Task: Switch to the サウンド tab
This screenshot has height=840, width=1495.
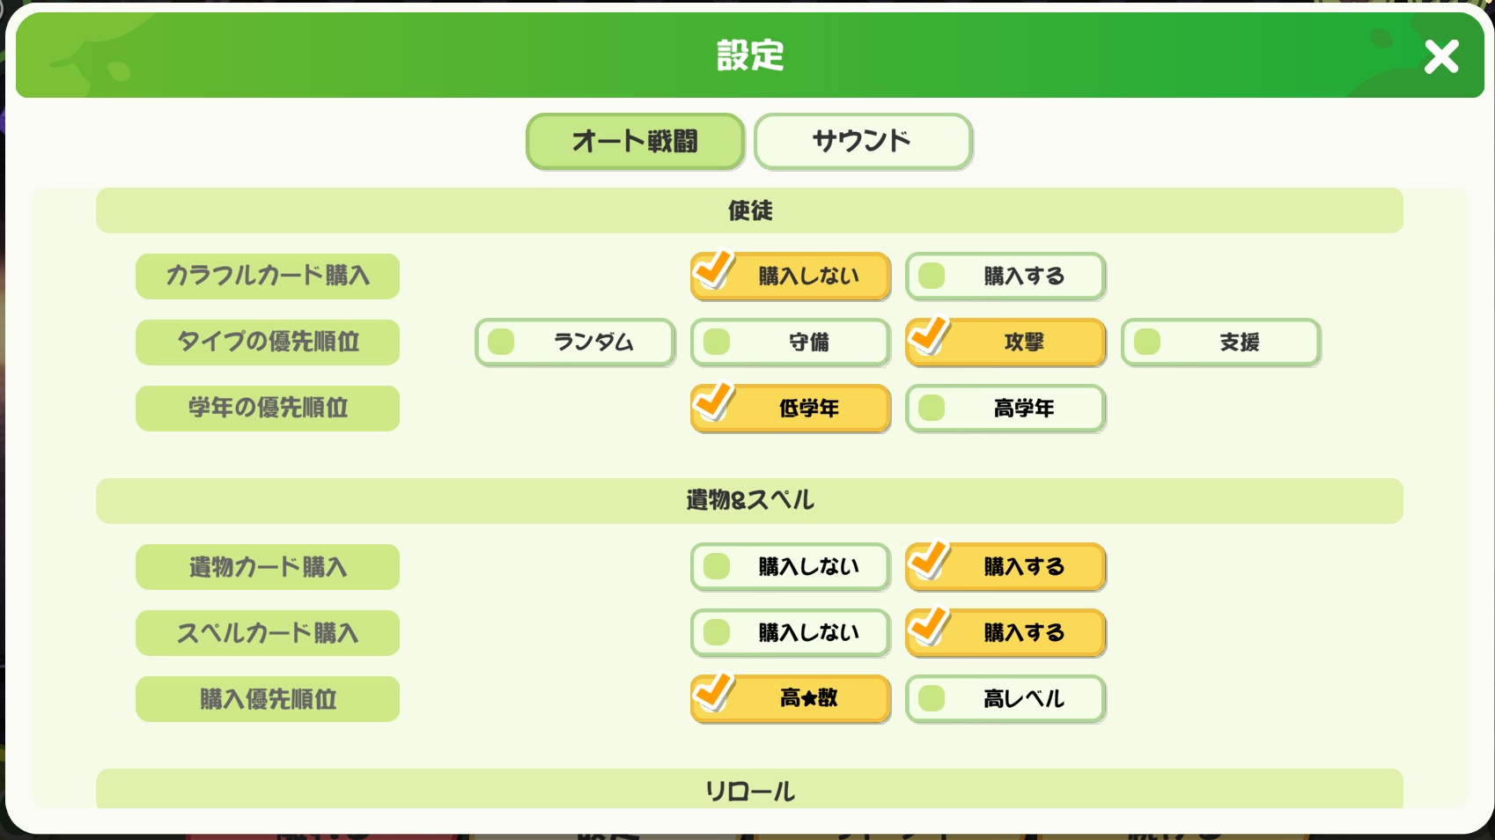Action: point(863,141)
